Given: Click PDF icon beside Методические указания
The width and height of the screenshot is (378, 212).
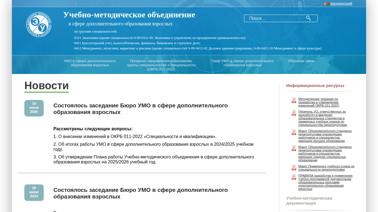Looking at the screenshot, I should click(294, 100).
